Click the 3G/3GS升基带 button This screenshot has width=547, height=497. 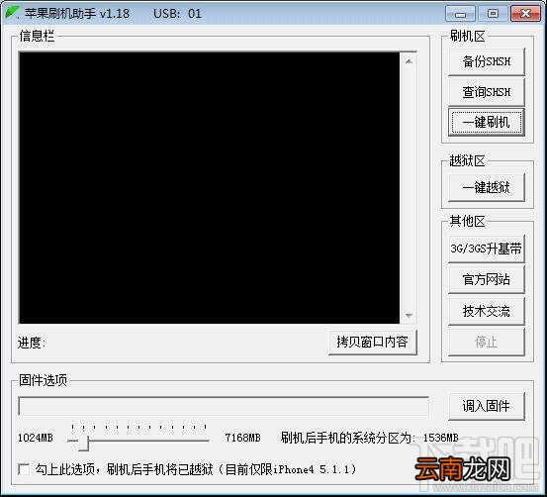tap(487, 248)
